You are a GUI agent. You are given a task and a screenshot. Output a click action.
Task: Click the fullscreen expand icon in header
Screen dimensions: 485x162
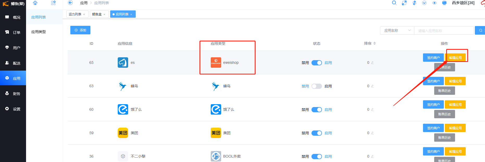(404, 3)
